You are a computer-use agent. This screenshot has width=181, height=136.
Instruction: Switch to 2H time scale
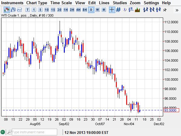[x=72, y=10]
